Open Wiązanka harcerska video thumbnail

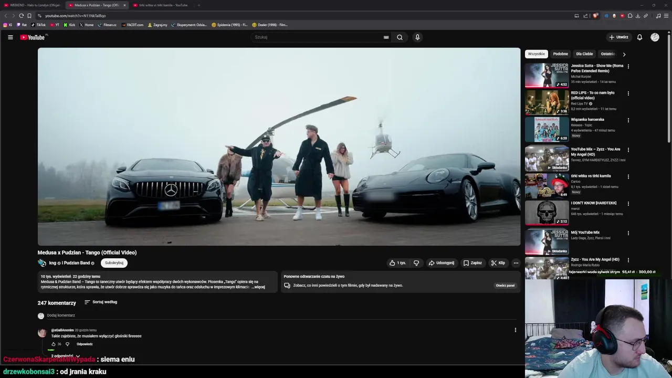tap(547, 129)
